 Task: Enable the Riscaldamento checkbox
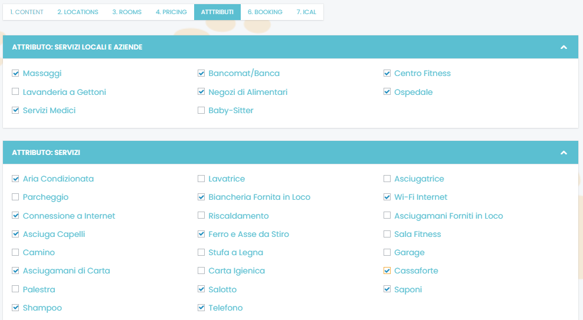(201, 216)
